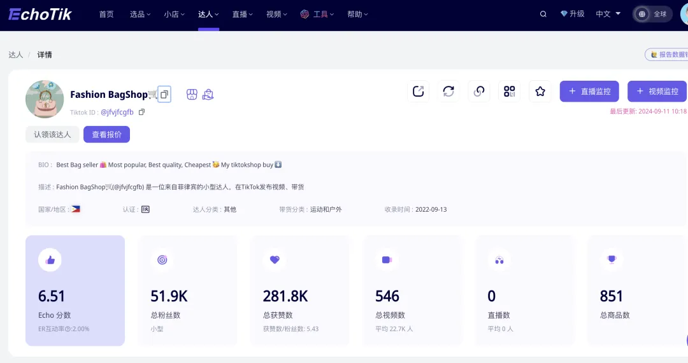Click the Fashion BagShop profile avatar
This screenshot has width=688, height=363.
[x=45, y=99]
